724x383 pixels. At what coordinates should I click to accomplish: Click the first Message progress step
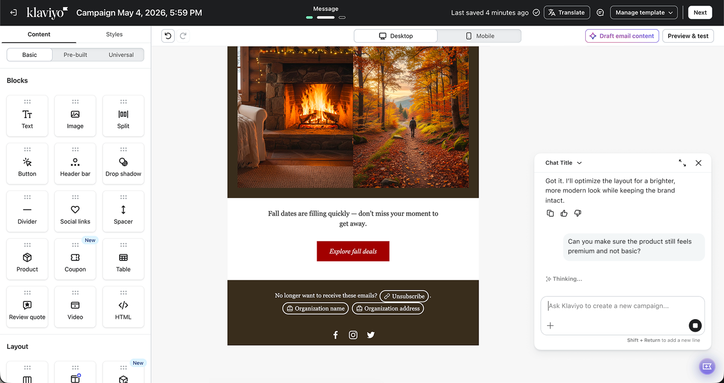pos(310,18)
